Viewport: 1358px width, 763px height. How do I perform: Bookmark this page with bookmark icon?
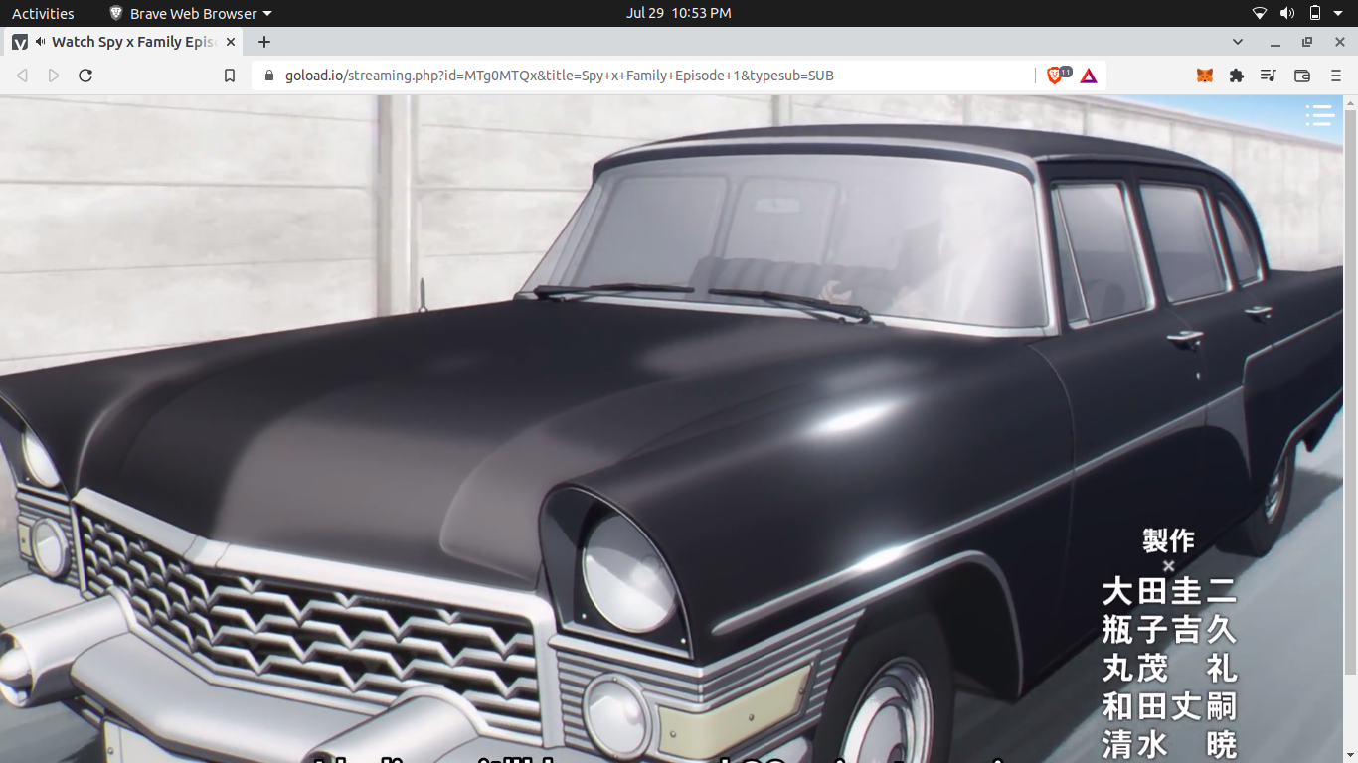[x=230, y=76]
